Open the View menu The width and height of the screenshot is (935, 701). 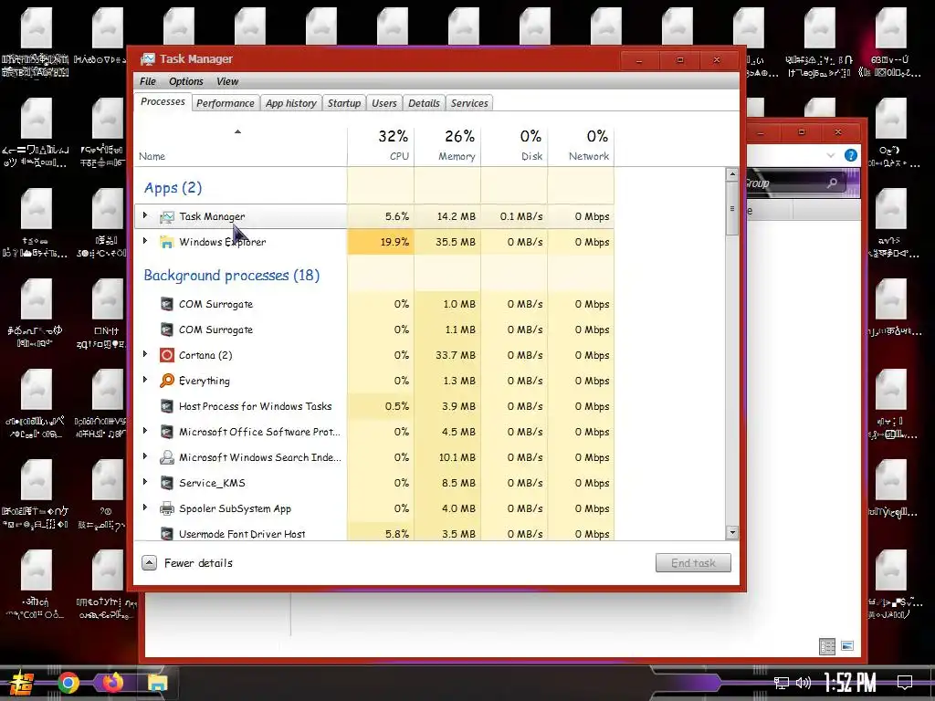coord(227,81)
